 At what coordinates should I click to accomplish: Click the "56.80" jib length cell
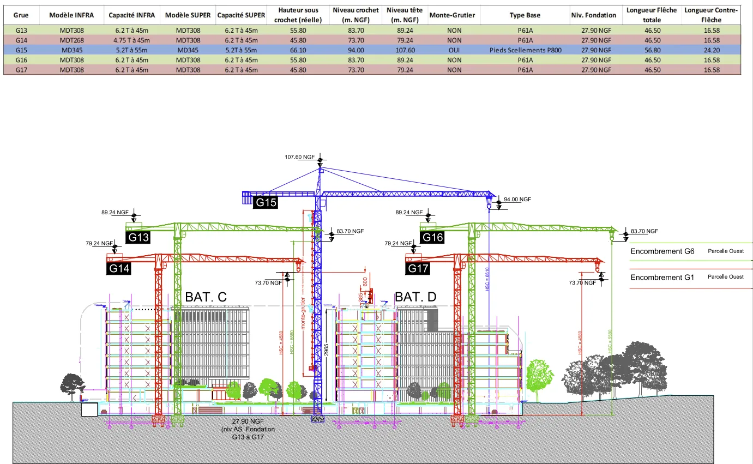point(652,50)
